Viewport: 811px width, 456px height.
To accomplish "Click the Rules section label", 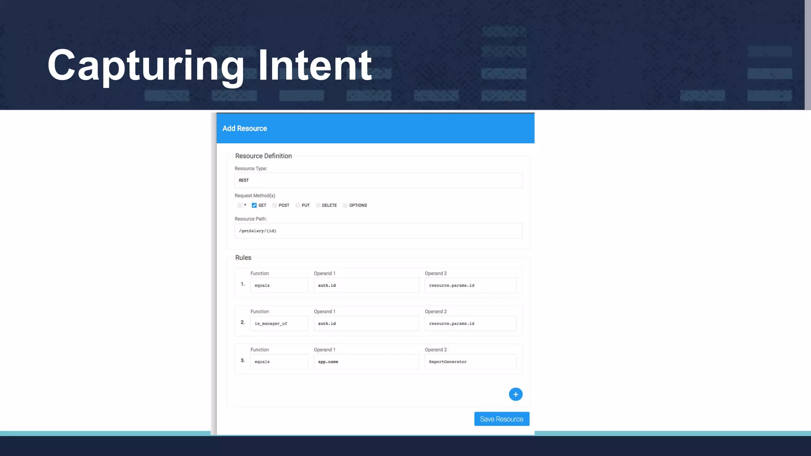I will click(x=243, y=258).
